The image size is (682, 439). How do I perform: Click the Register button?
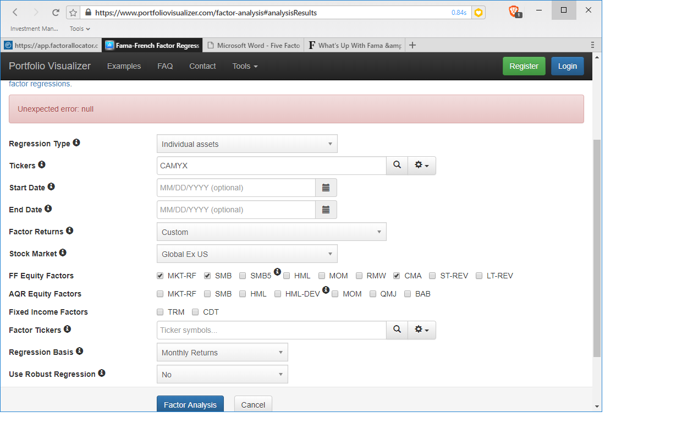(x=524, y=66)
